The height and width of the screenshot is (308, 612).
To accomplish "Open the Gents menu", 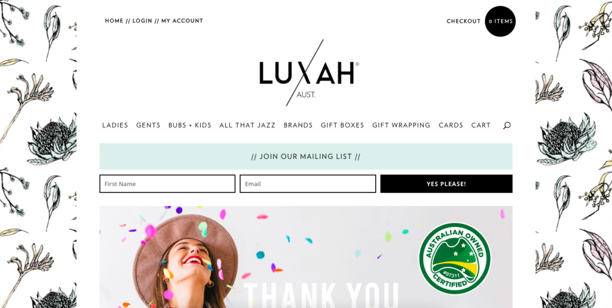I will 148,125.
